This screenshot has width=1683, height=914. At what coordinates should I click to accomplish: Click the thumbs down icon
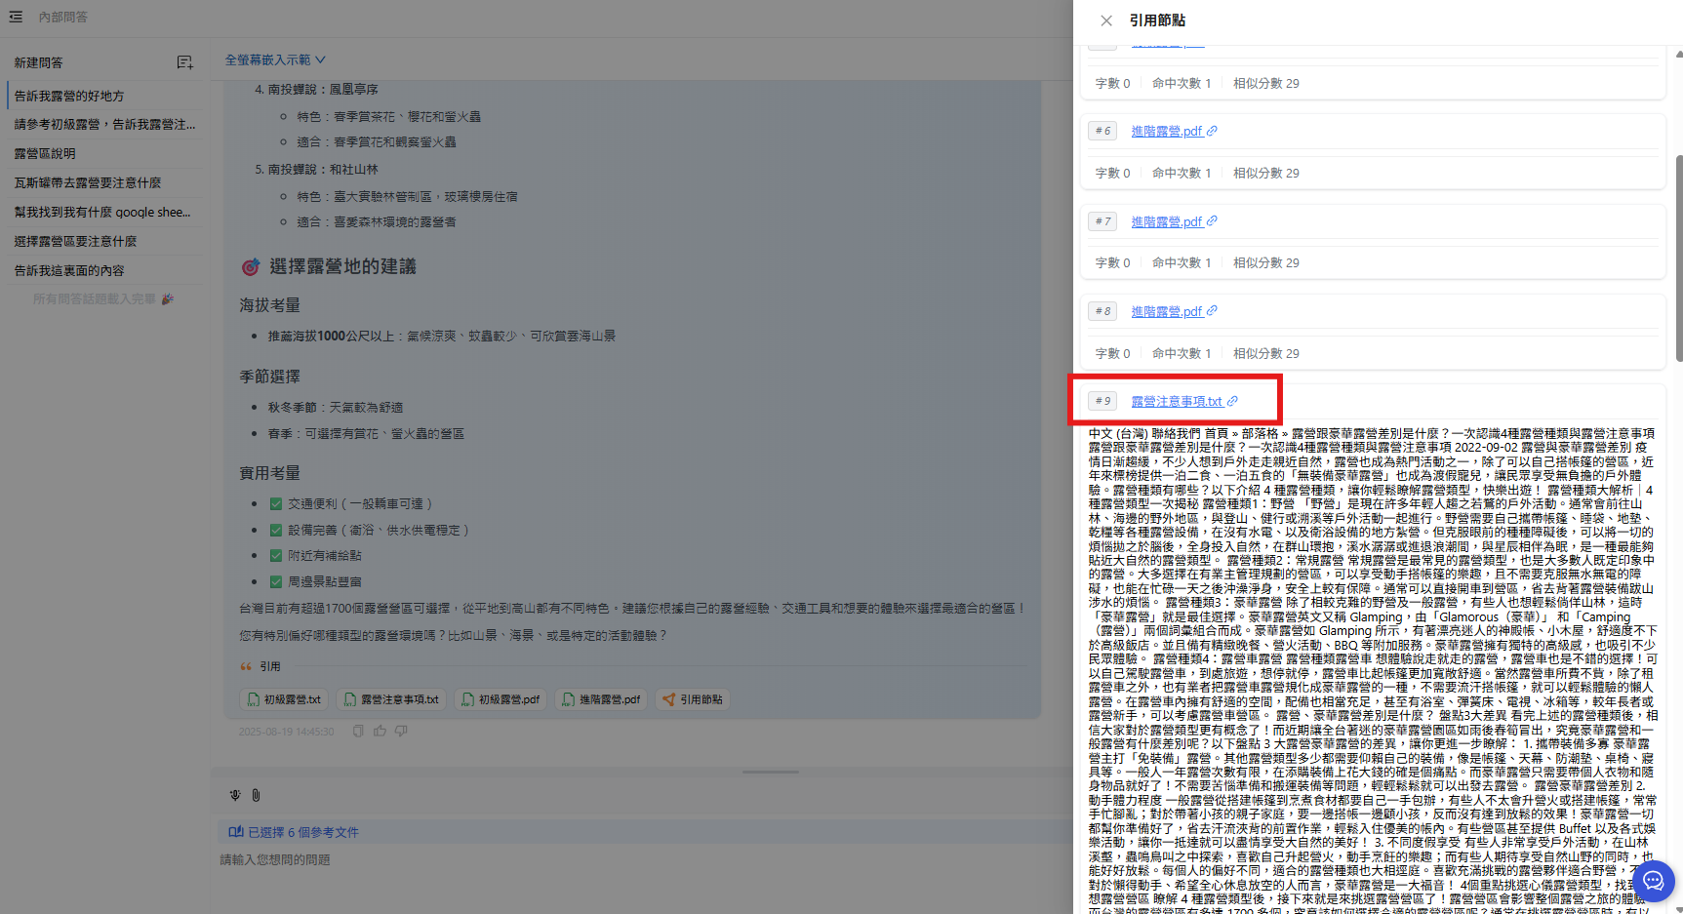coord(401,731)
